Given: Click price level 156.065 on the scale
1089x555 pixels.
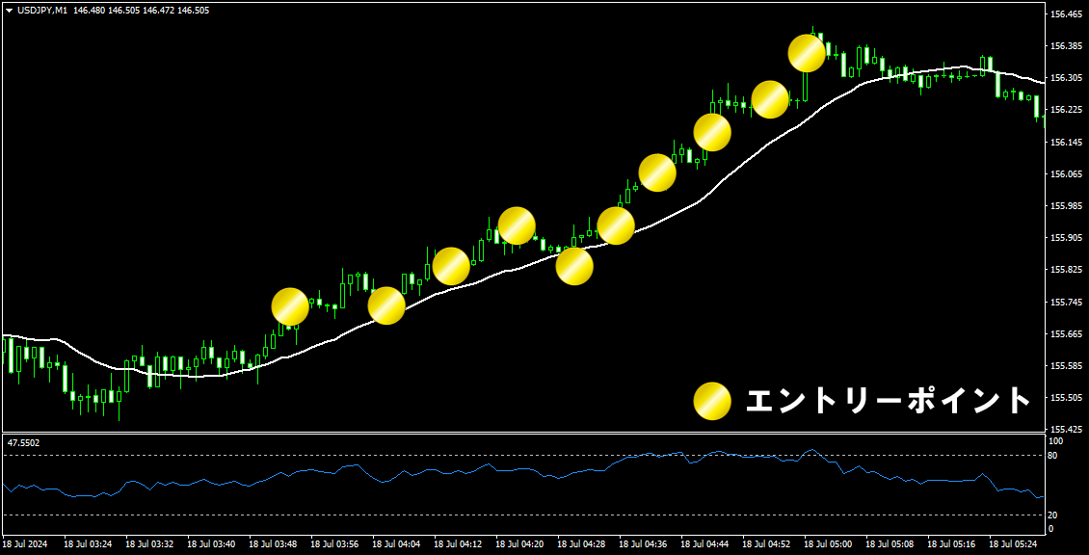Looking at the screenshot, I should point(1065,173).
